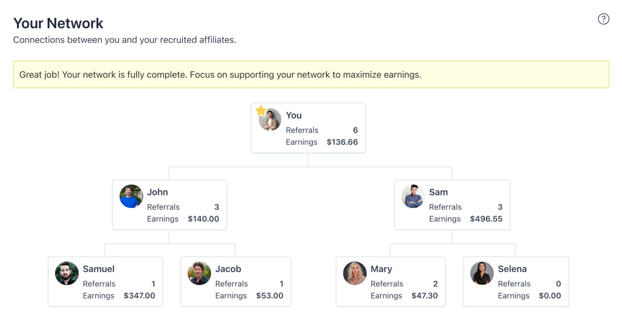Screen dimensions: 622x326
Task: Select John's profile picture
Action: 131,196
